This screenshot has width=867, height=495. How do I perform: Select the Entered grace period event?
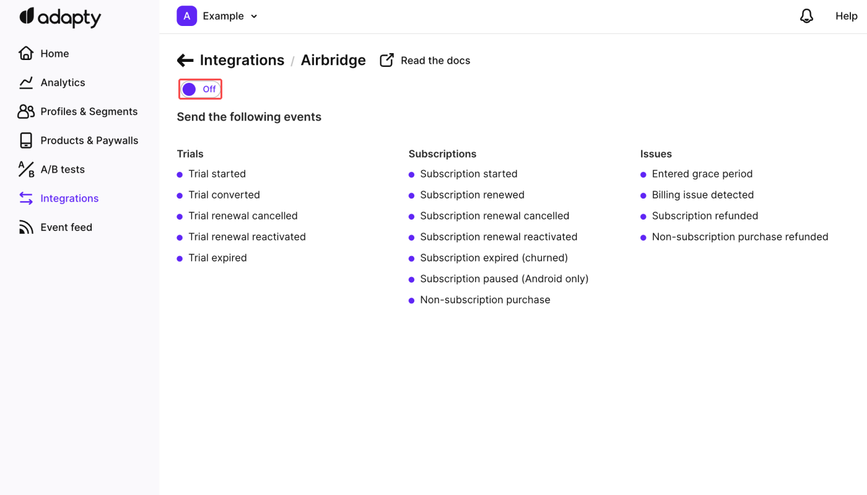tap(702, 174)
